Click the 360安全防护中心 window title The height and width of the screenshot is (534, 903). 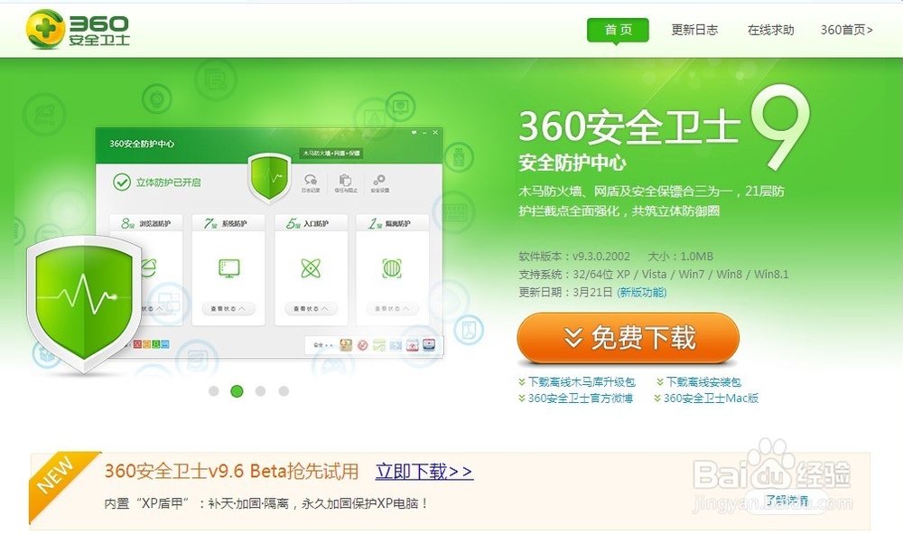pyautogui.click(x=142, y=144)
